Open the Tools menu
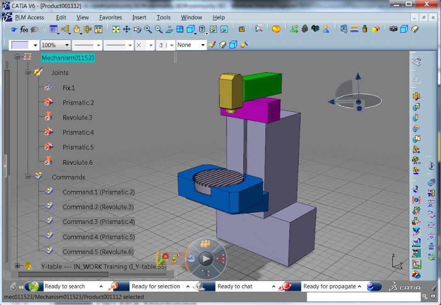 click(164, 17)
